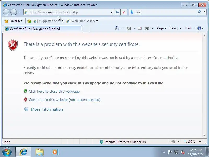
Task: Open the Safety menu
Action: (175, 28)
